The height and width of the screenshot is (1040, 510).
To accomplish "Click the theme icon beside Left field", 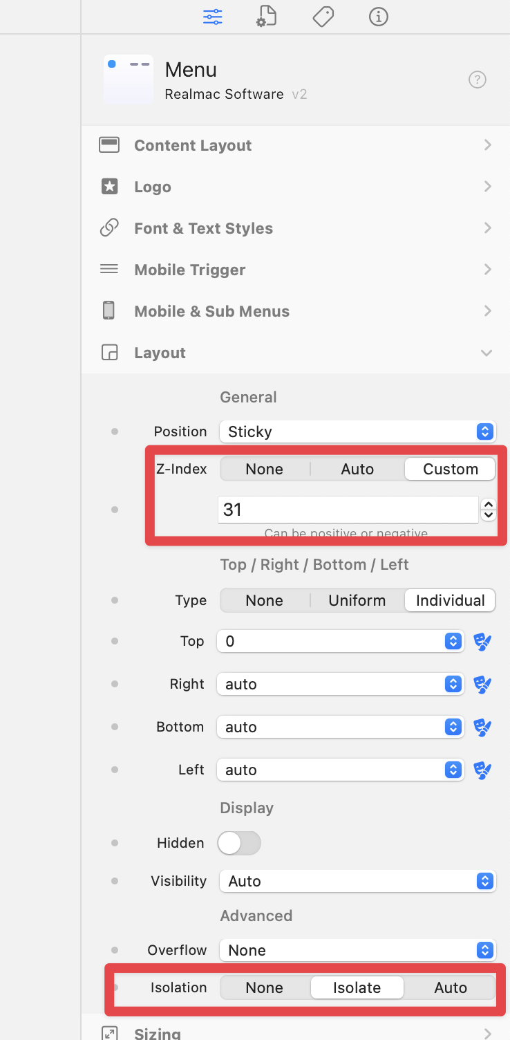I will pos(482,770).
